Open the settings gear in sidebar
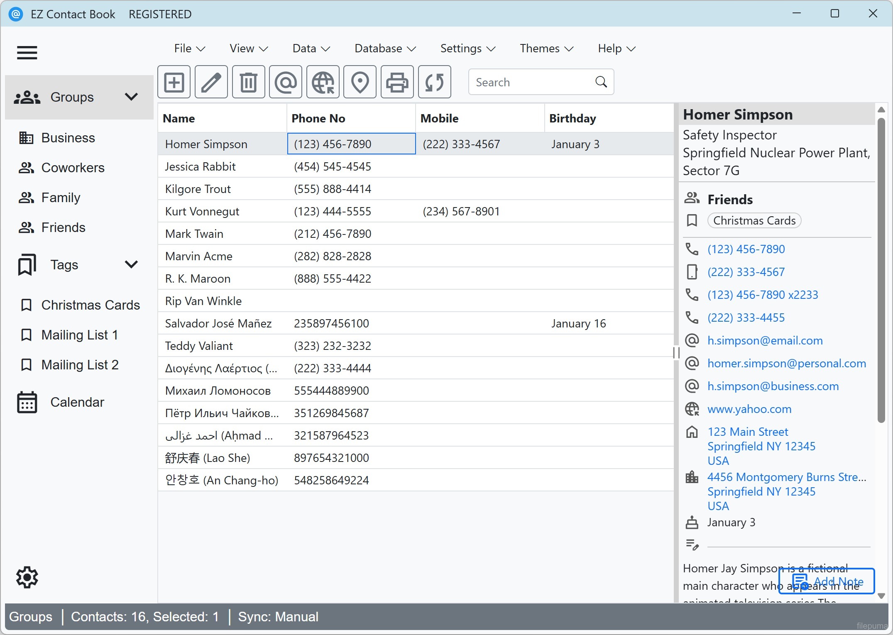 (27, 577)
